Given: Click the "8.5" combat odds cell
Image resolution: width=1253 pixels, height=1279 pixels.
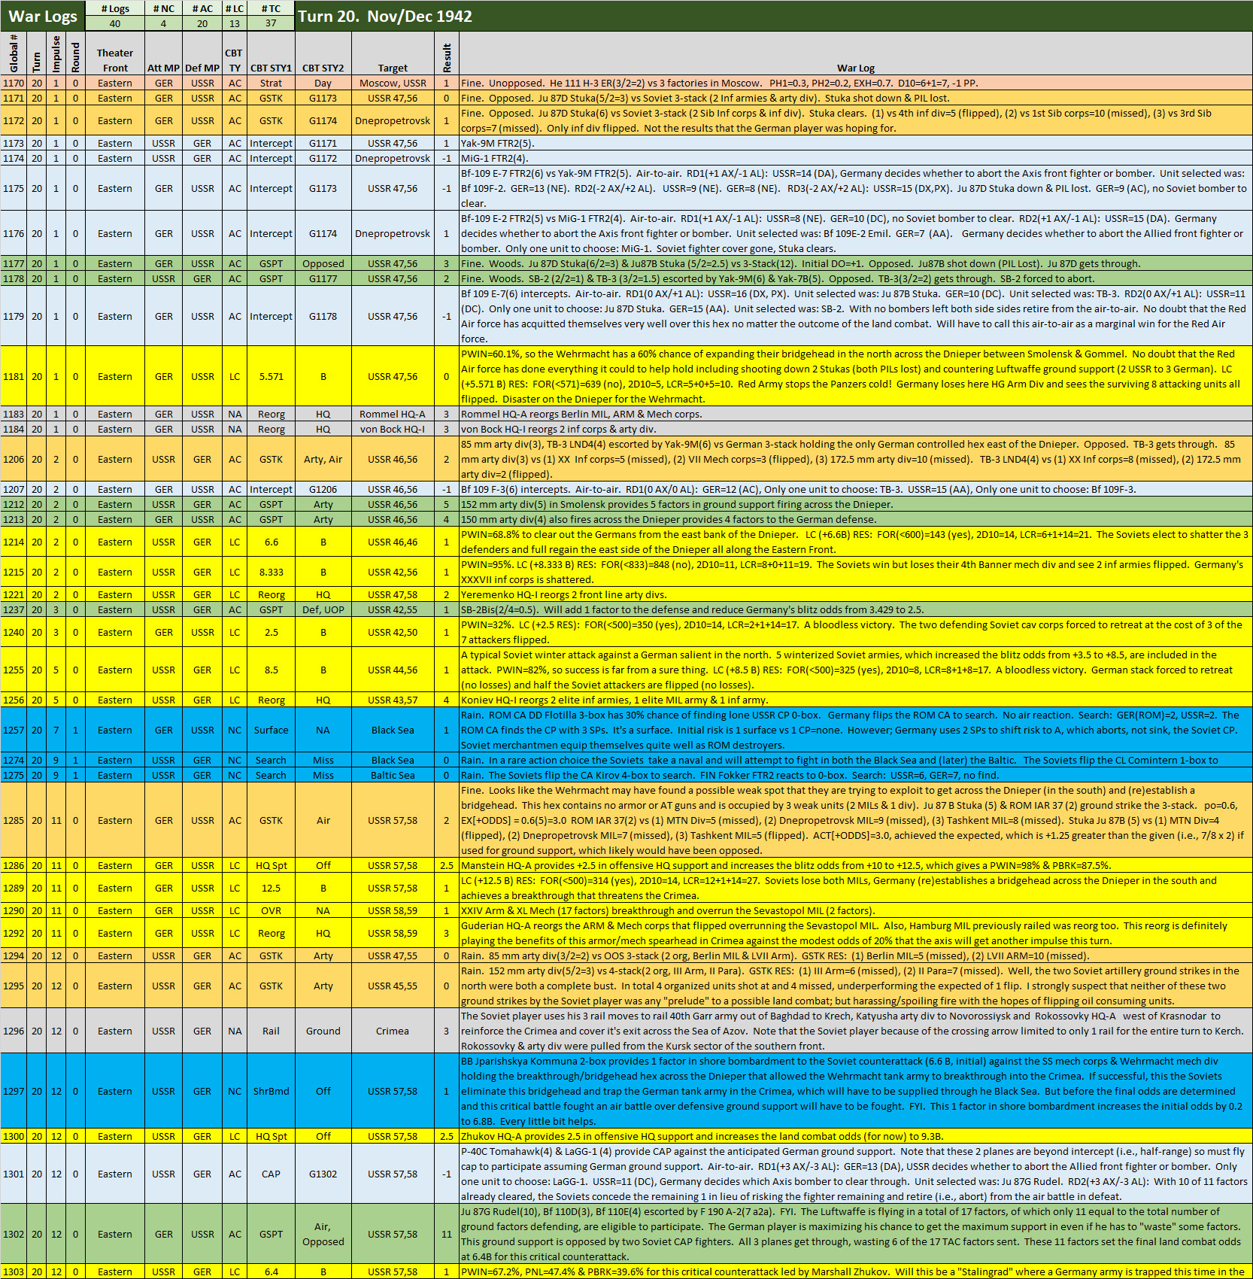Looking at the screenshot, I should pos(271,670).
